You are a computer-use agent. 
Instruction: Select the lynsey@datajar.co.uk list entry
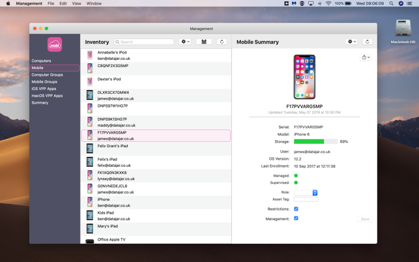pyautogui.click(x=116, y=179)
